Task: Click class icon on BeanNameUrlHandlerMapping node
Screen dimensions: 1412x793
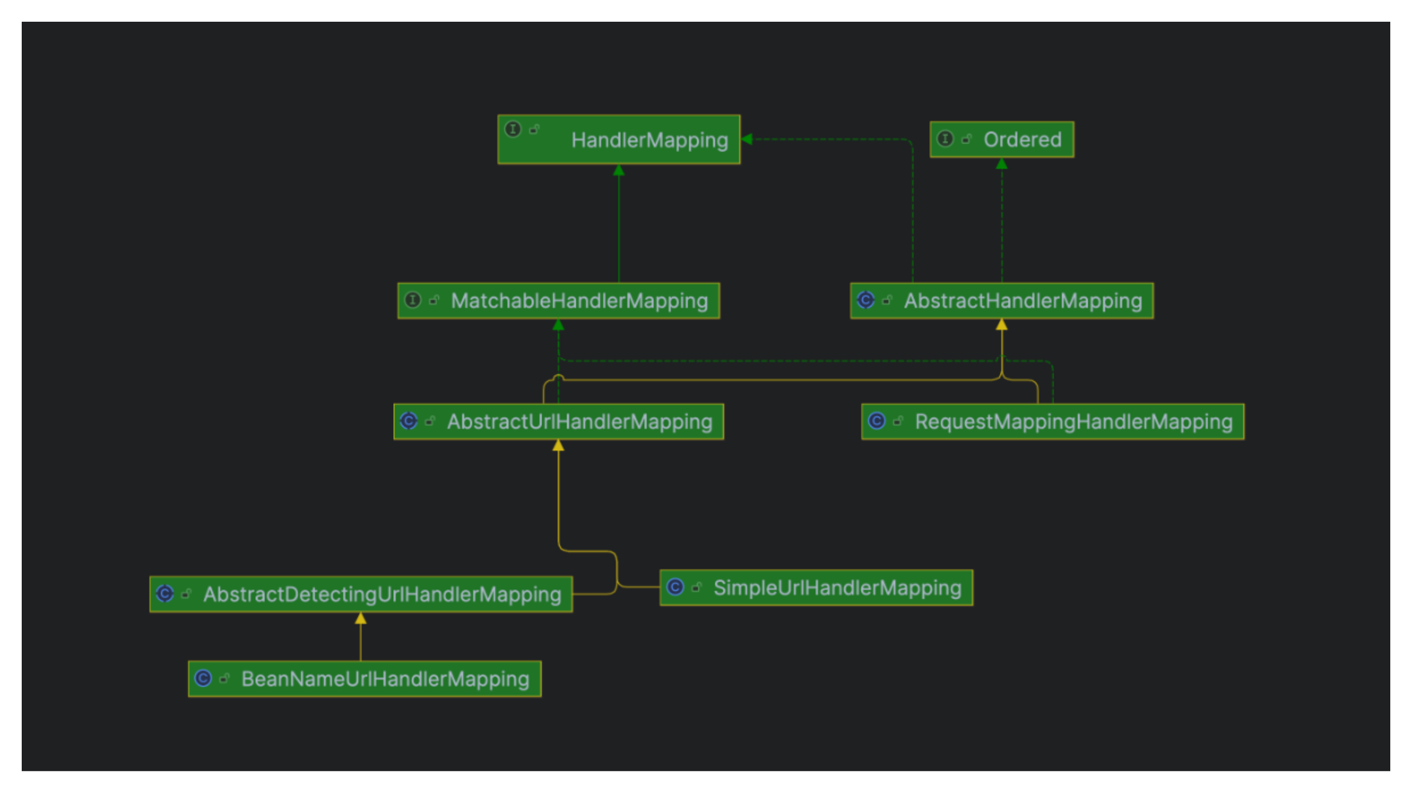Action: tap(203, 678)
